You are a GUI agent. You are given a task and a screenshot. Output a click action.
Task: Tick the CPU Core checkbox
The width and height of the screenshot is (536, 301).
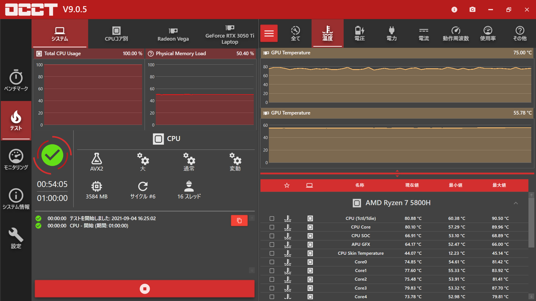272,227
